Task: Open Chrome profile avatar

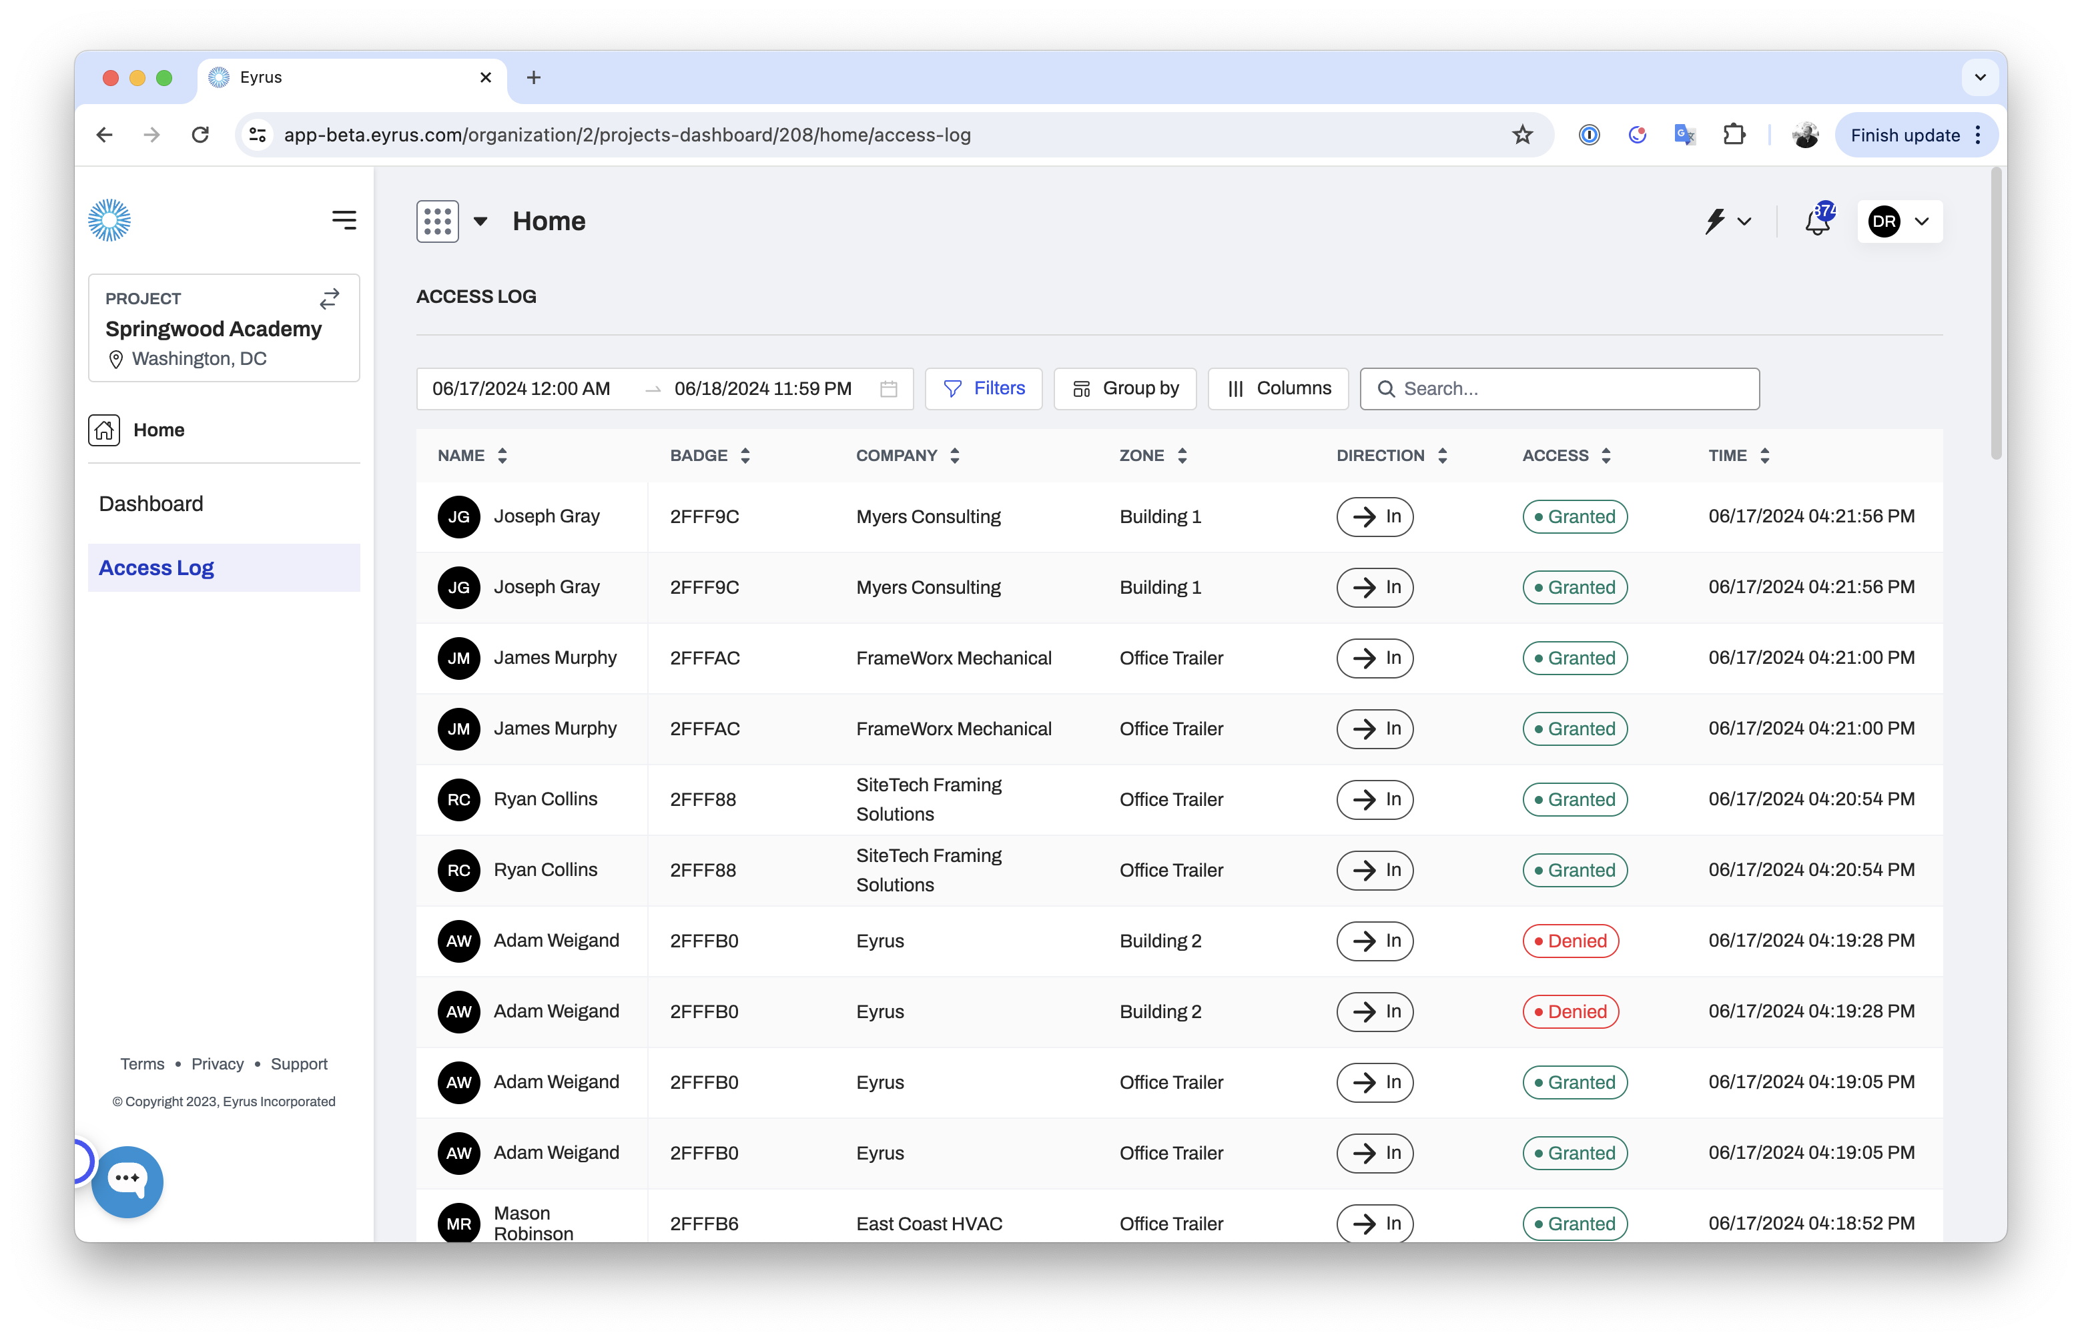Action: click(1804, 135)
